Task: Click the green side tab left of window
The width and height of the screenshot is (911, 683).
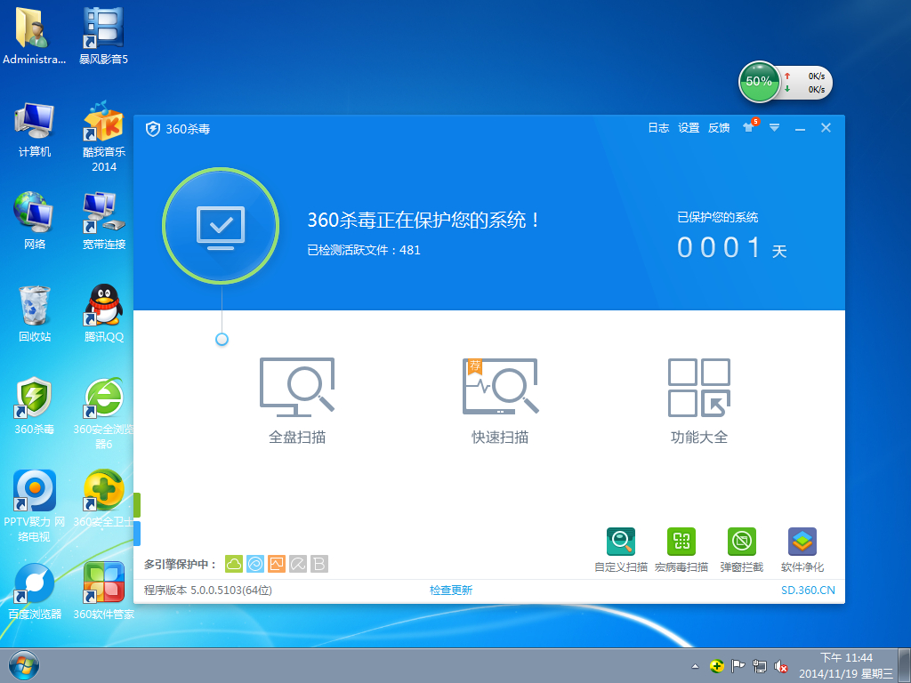Action: click(137, 505)
